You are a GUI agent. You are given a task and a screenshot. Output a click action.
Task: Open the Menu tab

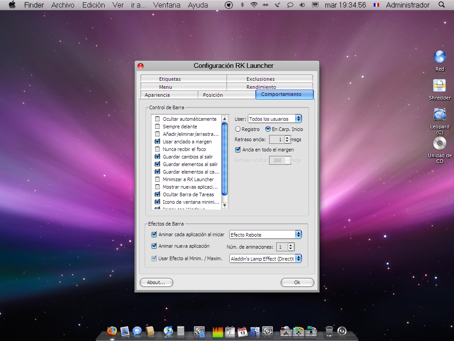click(184, 87)
